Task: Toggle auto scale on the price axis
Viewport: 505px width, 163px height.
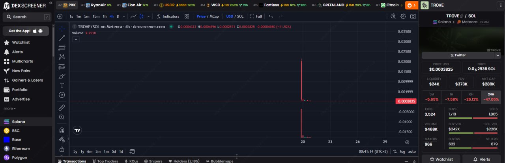Action: (x=412, y=152)
